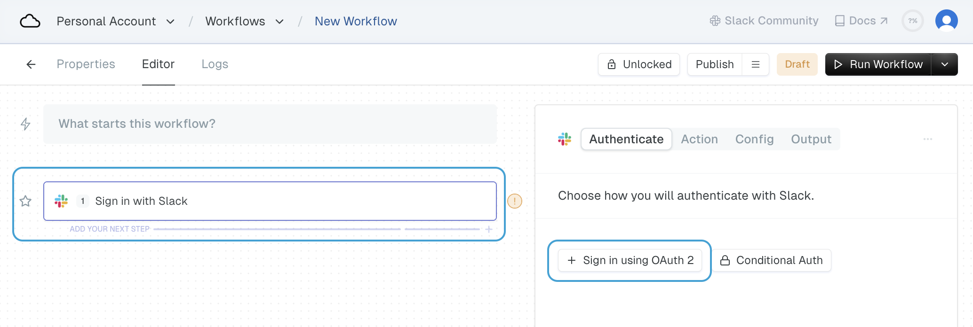The height and width of the screenshot is (327, 973).
Task: Click the lightning bolt trigger icon
Action: pyautogui.click(x=25, y=124)
